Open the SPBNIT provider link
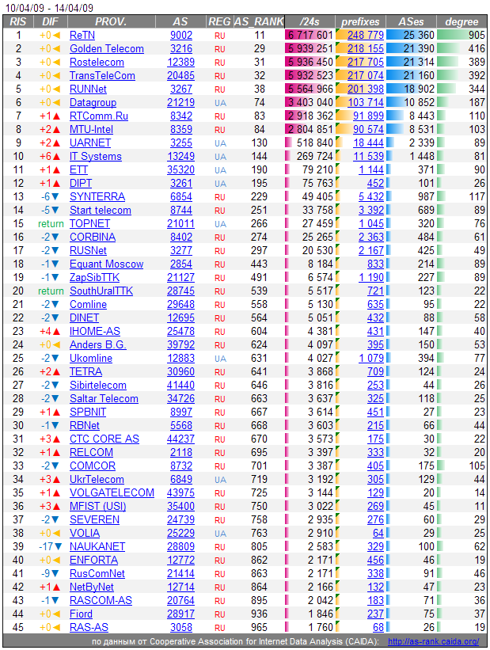490x650 pixels. pos(88,412)
